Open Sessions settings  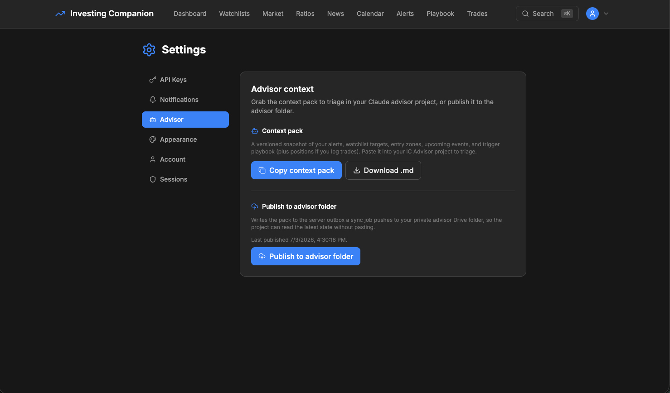click(x=185, y=179)
